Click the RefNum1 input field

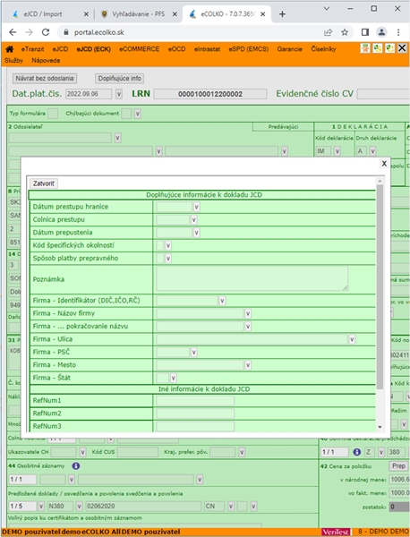pos(195,400)
